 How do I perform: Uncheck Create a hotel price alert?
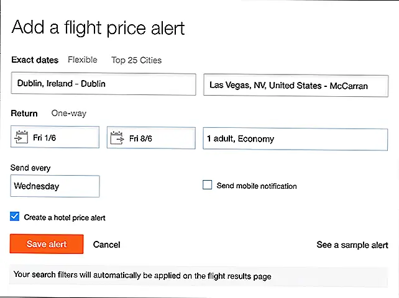pyautogui.click(x=14, y=217)
